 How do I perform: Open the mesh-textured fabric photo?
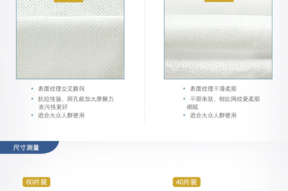pos(70,40)
